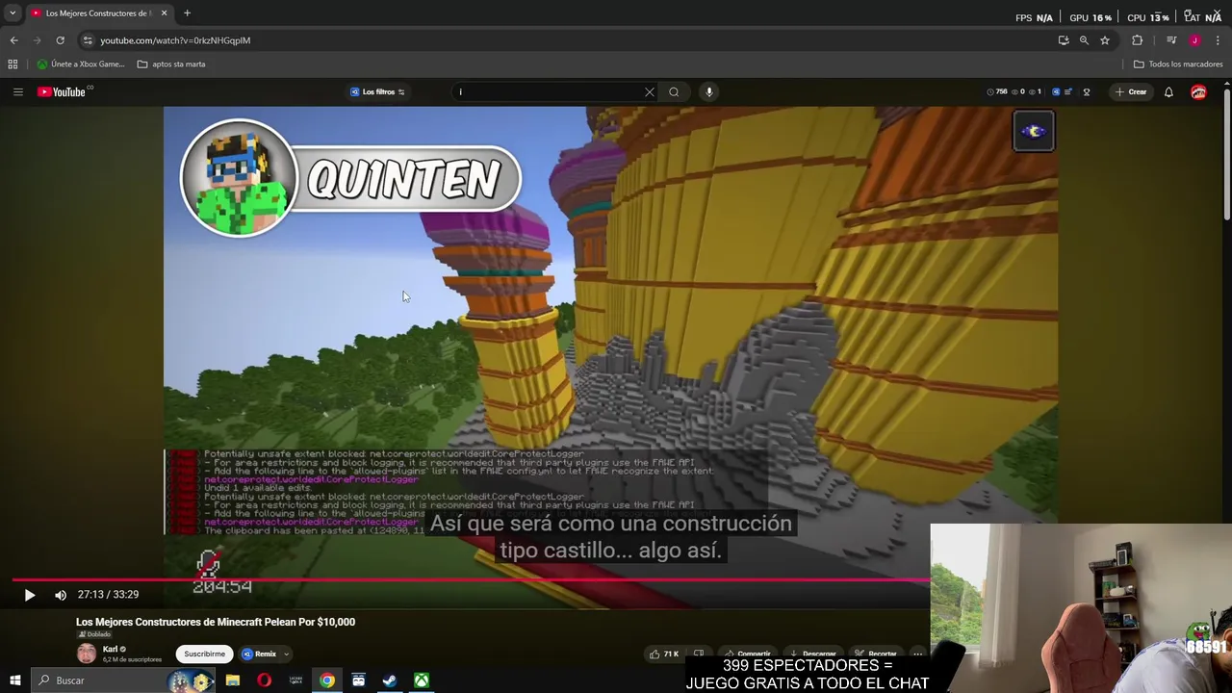Open the Windows Start menu
Viewport: 1232px width, 693px height.
pyautogui.click(x=15, y=680)
